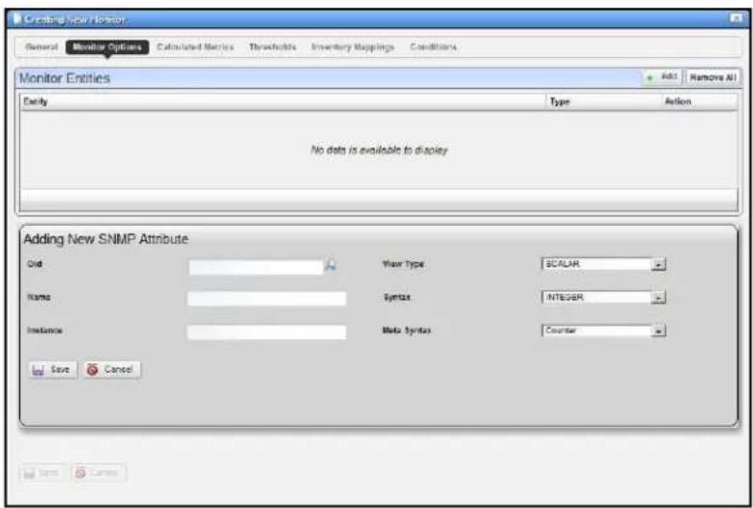
Task: Click the 'No data is available' message
Action: pos(379,150)
